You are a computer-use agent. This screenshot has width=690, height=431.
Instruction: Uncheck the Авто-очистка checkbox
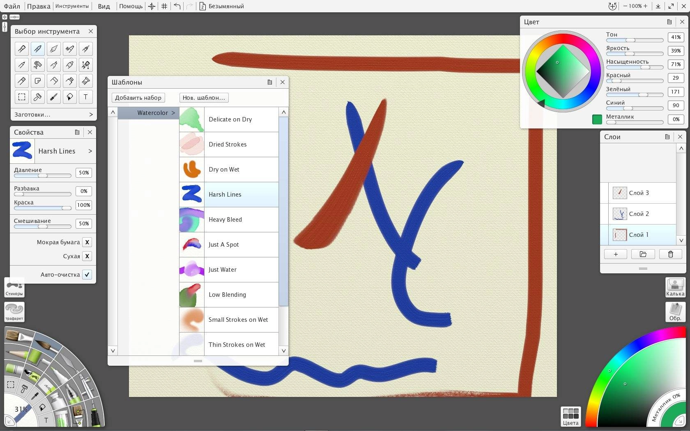87,275
